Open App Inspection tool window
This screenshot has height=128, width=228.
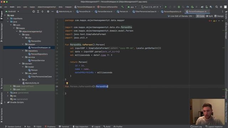click(80, 127)
